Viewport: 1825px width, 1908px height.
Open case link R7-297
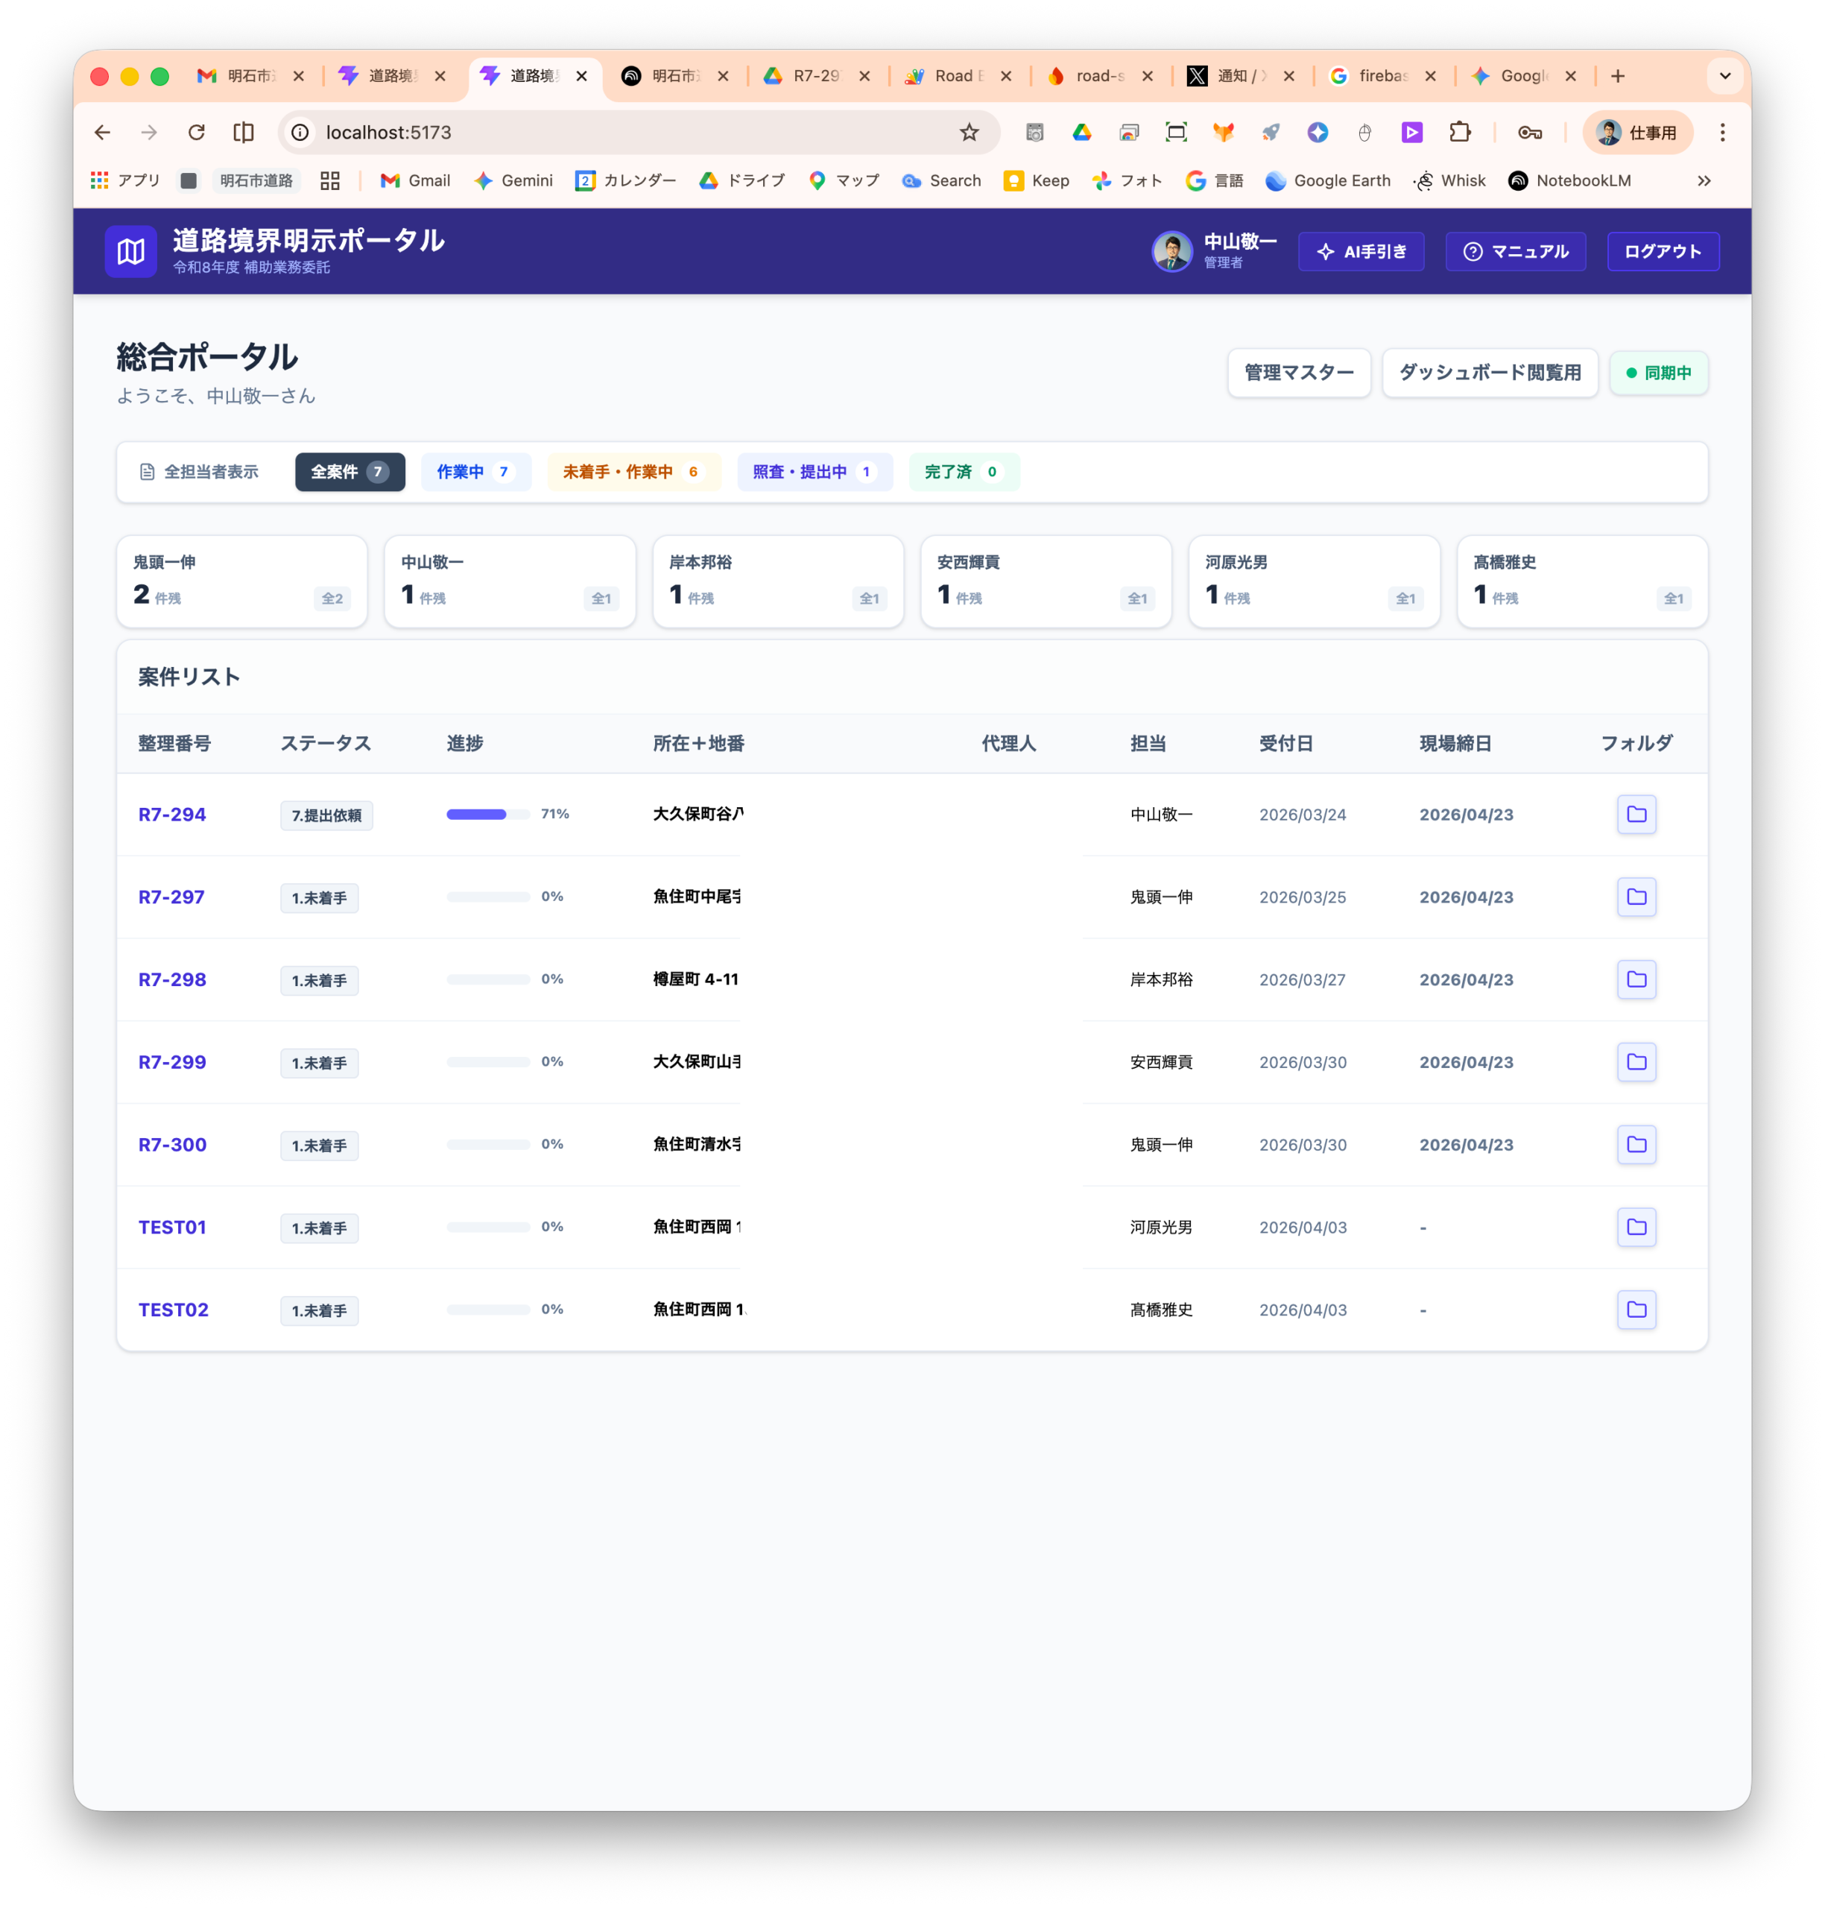(171, 897)
